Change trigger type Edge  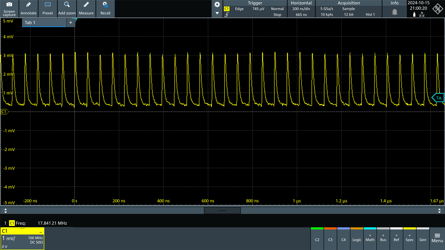click(x=239, y=9)
